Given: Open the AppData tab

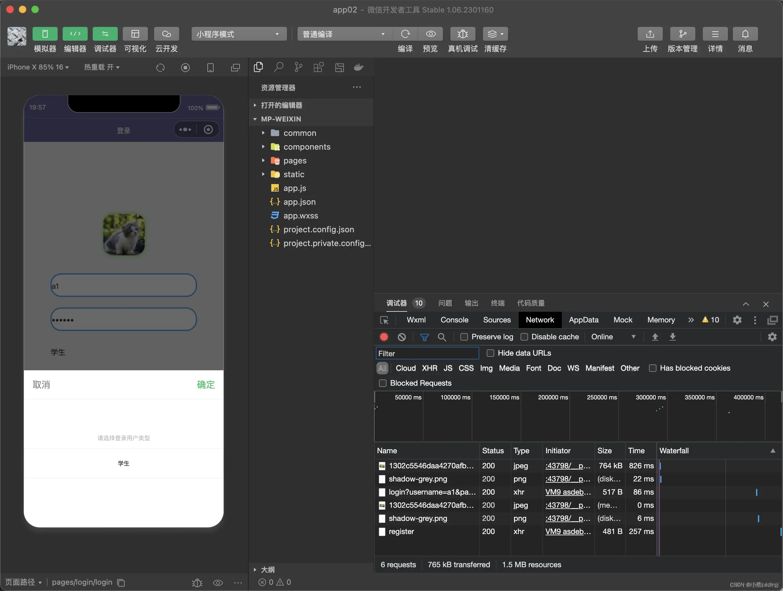Looking at the screenshot, I should pos(583,320).
